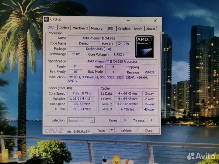Minimize the CPU-Z window
The image size is (219, 164).
tap(128, 21)
